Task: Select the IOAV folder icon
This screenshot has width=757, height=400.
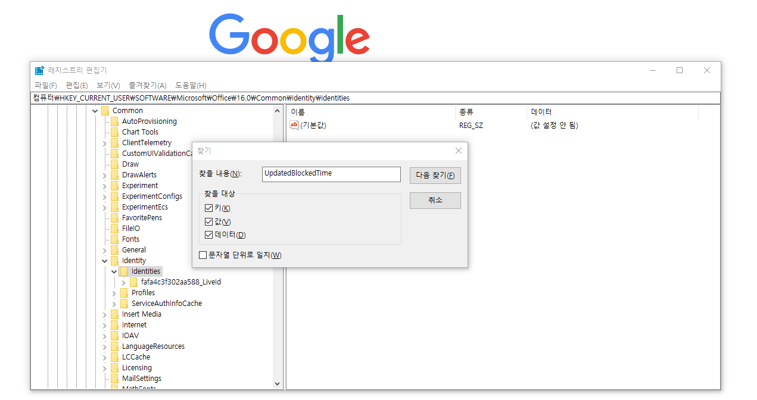Action: [114, 336]
